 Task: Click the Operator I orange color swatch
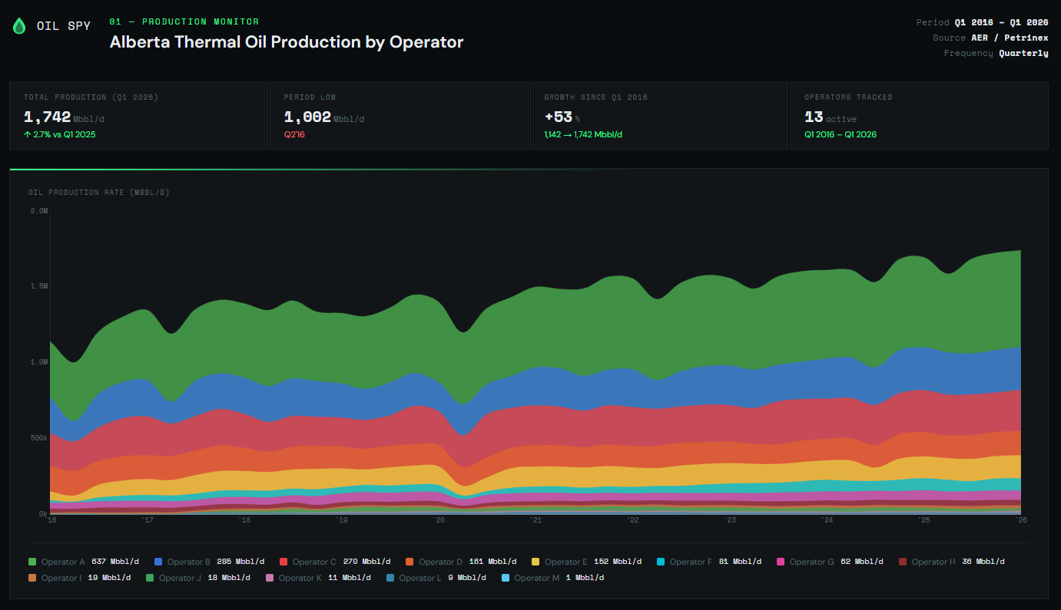coord(31,578)
